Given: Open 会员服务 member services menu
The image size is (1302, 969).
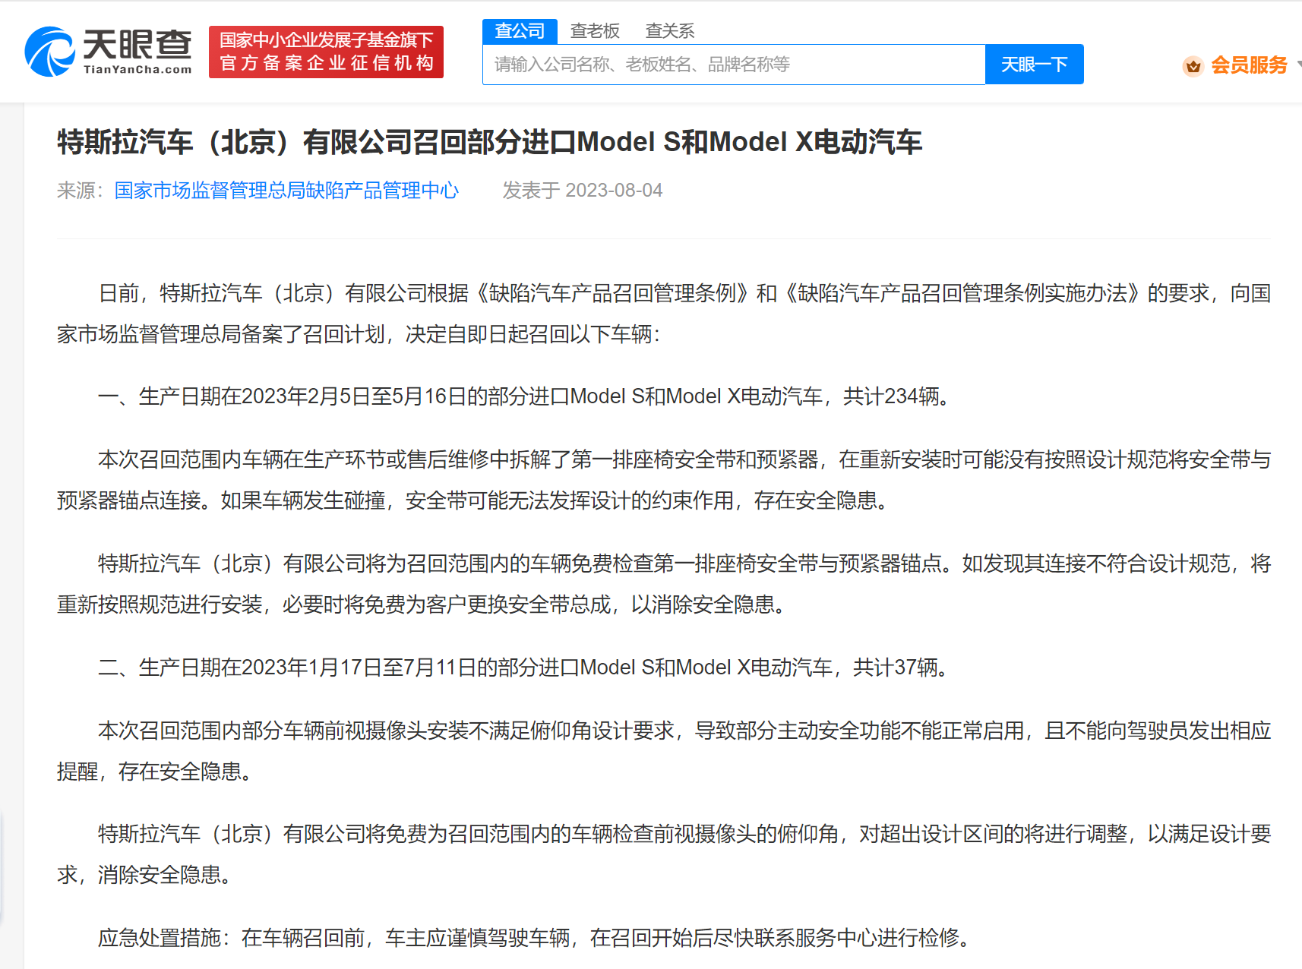Looking at the screenshot, I should 1248,65.
